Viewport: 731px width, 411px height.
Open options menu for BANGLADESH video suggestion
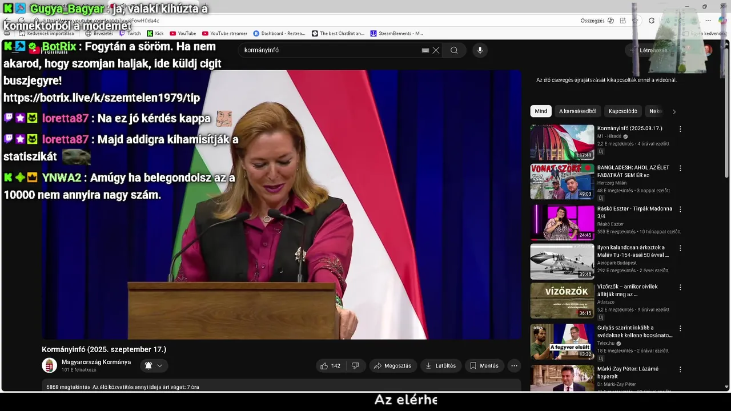pyautogui.click(x=680, y=168)
